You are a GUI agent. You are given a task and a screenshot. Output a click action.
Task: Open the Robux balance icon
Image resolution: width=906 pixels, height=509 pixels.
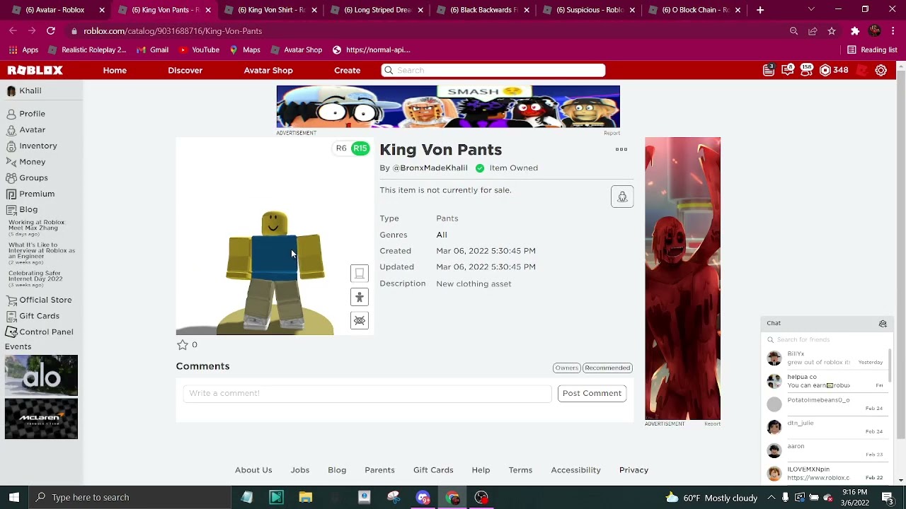pos(825,70)
